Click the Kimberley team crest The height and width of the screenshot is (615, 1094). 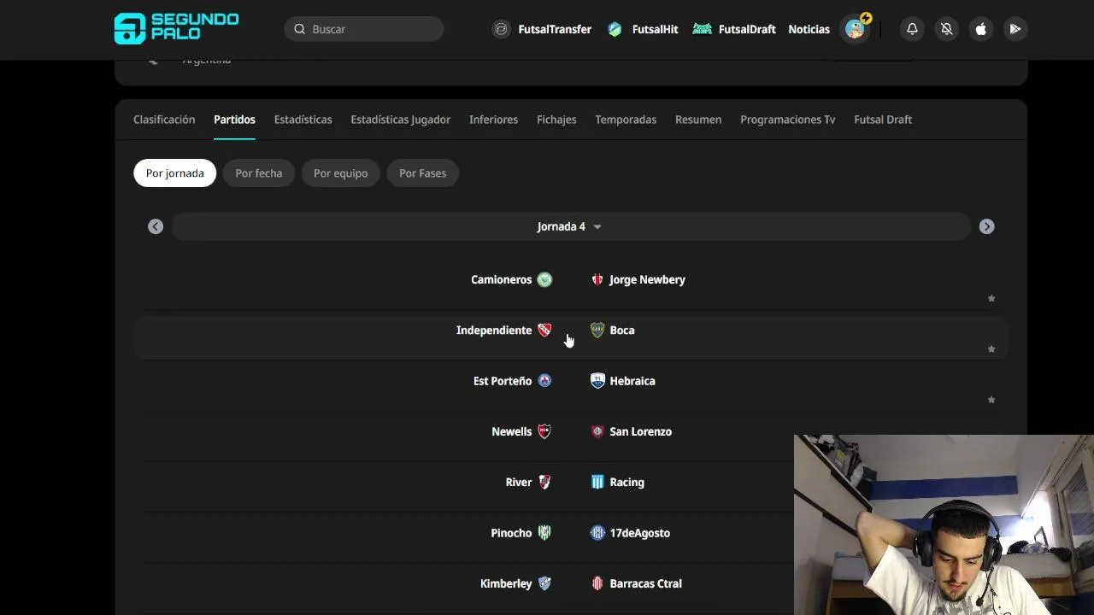(544, 583)
